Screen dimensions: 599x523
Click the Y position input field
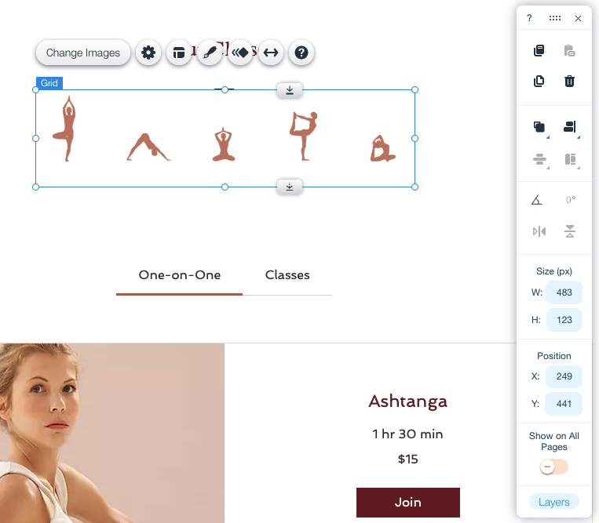[x=564, y=404]
